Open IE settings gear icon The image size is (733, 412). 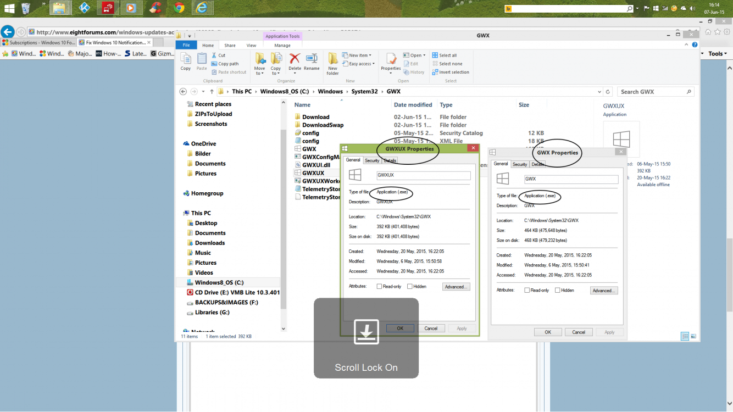728,32
